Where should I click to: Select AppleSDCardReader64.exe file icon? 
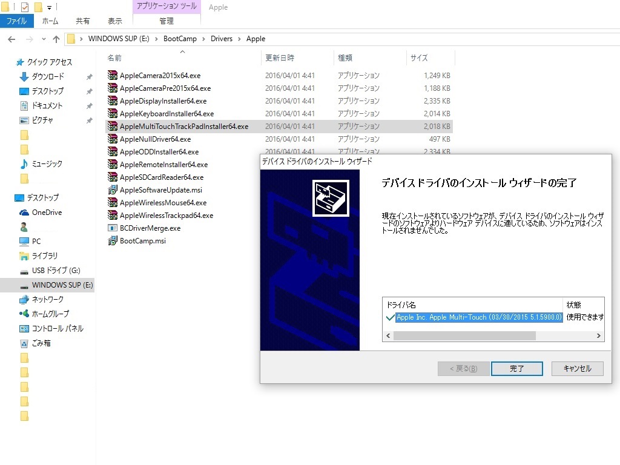113,177
